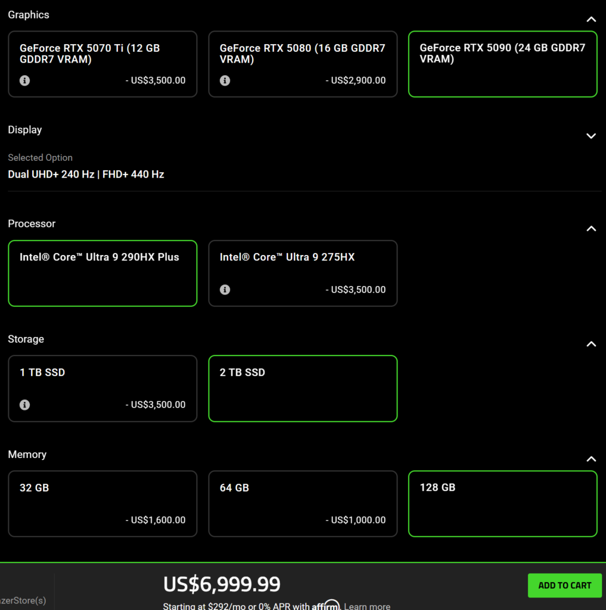The image size is (606, 610).
Task: Collapse the Processor section chevron
Action: click(x=591, y=228)
